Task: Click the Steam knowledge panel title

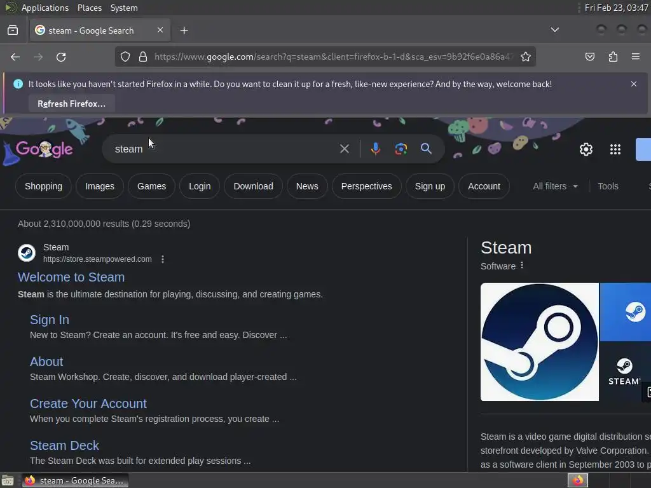Action: [x=506, y=248]
